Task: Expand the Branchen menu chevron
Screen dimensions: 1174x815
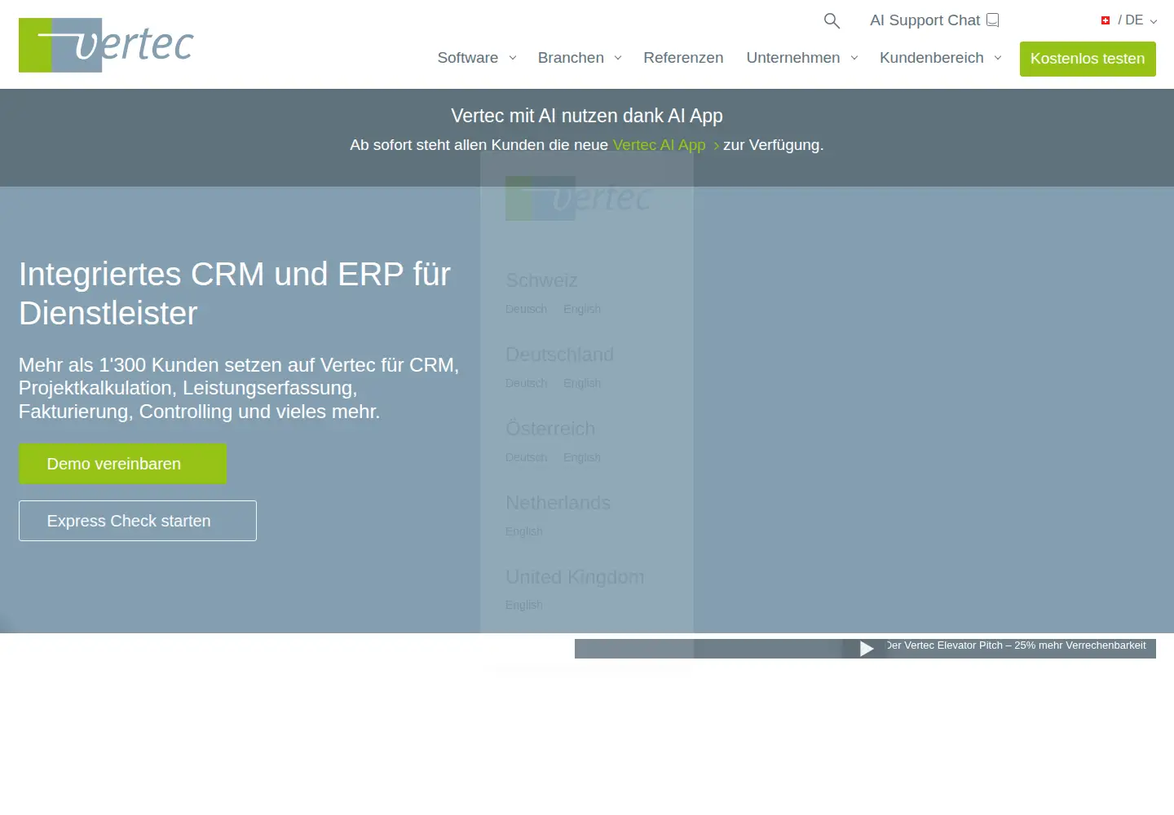Action: pyautogui.click(x=618, y=58)
